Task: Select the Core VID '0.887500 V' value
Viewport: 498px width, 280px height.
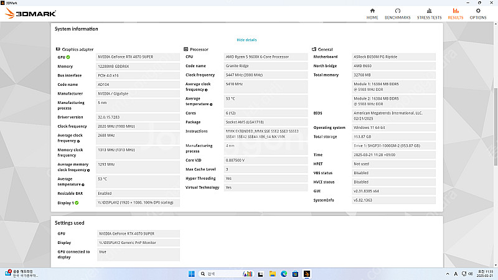Action: click(x=266, y=161)
